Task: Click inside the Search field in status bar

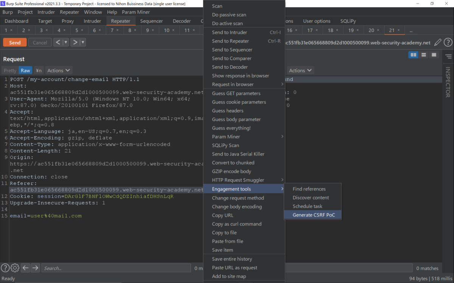Action: (113, 268)
